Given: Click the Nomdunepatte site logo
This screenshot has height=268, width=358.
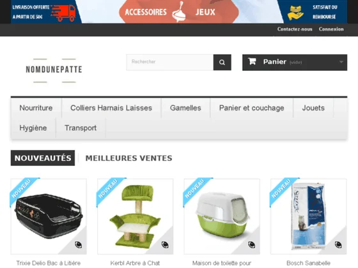Looking at the screenshot, I should [54, 70].
